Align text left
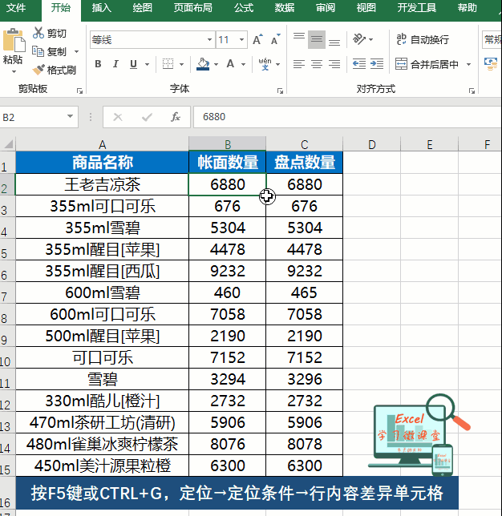The height and width of the screenshot is (516, 502). pyautogui.click(x=299, y=64)
